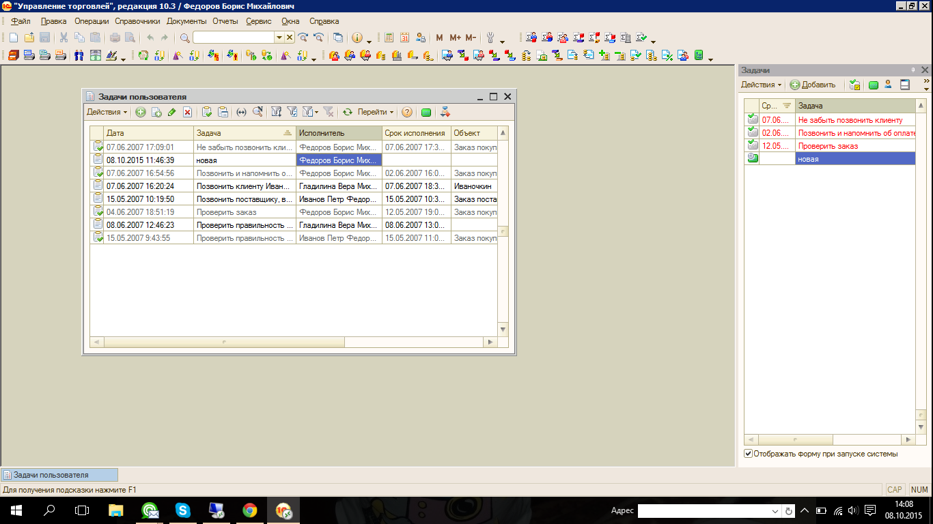The image size is (933, 524).
Task: Click the Добавить button in Задачи panel
Action: pos(813,85)
